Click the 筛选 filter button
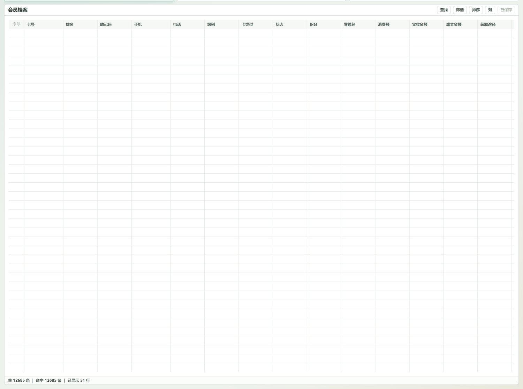This screenshot has width=523, height=389. [x=460, y=10]
